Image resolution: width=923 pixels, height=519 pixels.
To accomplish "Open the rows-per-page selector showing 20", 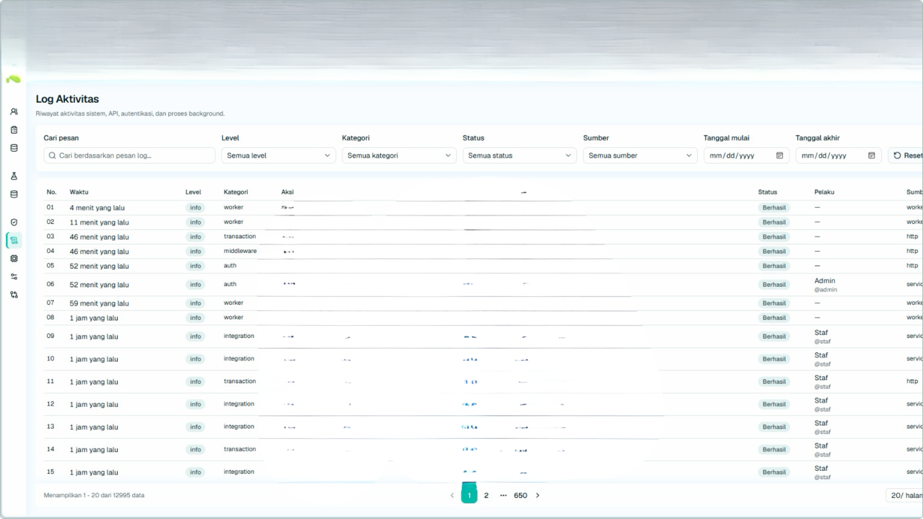I will tap(905, 495).
